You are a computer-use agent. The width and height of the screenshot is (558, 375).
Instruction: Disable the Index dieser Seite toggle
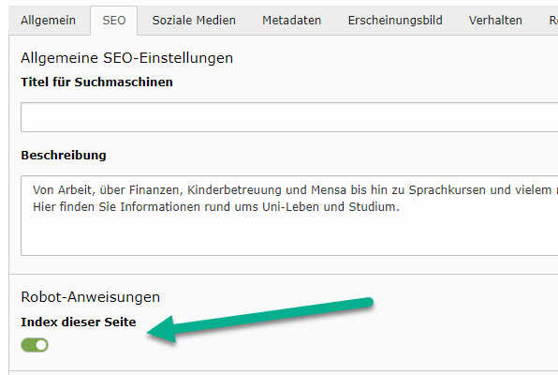coord(35,345)
